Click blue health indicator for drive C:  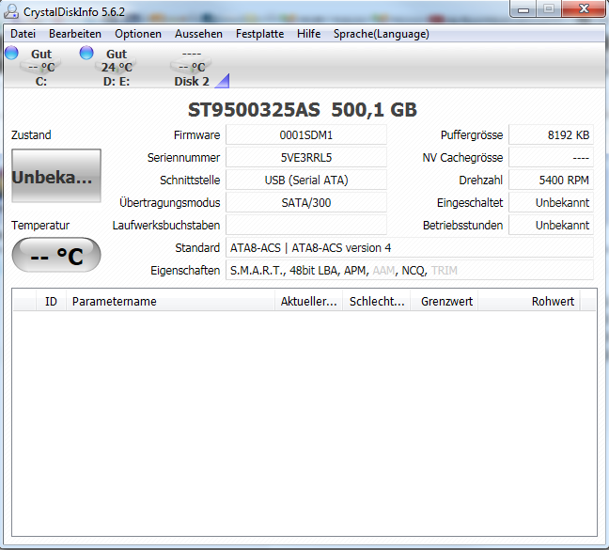(x=11, y=54)
